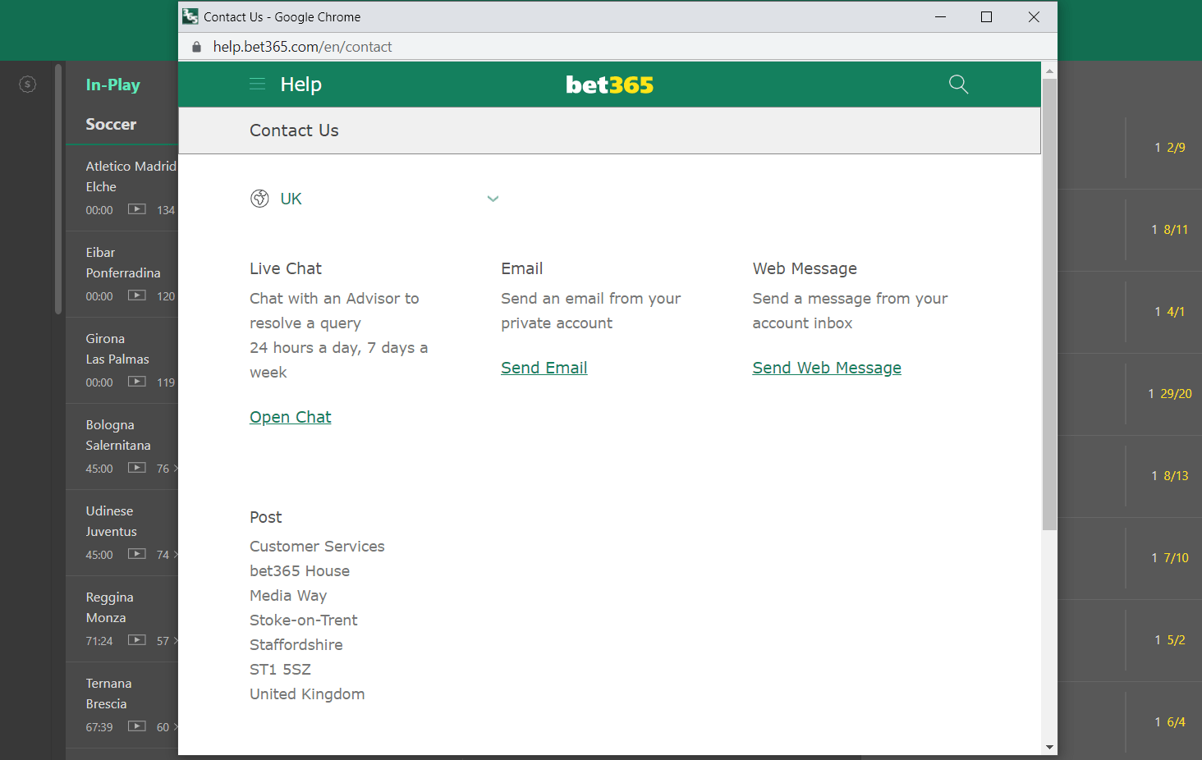
Task: Click the ST1 5SZ postcode line
Action: pos(280,669)
